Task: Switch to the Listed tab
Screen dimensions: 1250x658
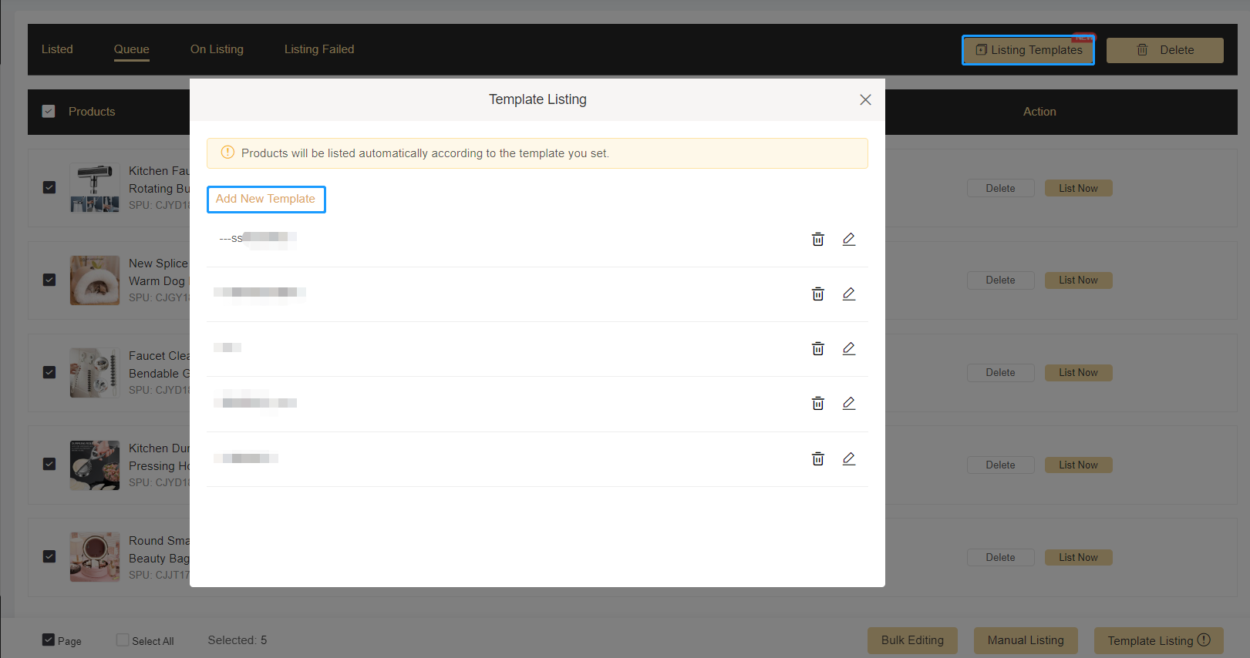Action: pos(57,49)
